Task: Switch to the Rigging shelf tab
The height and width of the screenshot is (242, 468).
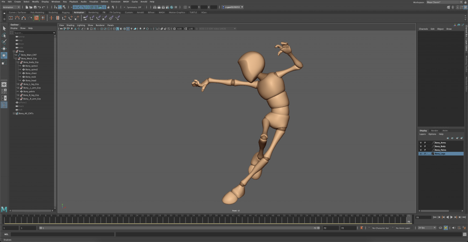Action: pos(66,12)
